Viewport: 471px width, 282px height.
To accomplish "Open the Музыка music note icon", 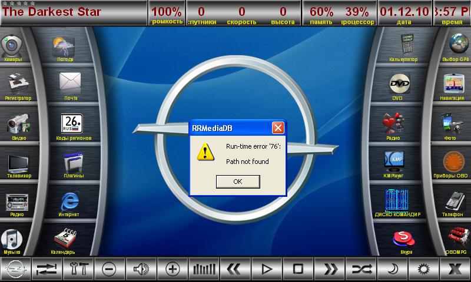I will point(11,239).
